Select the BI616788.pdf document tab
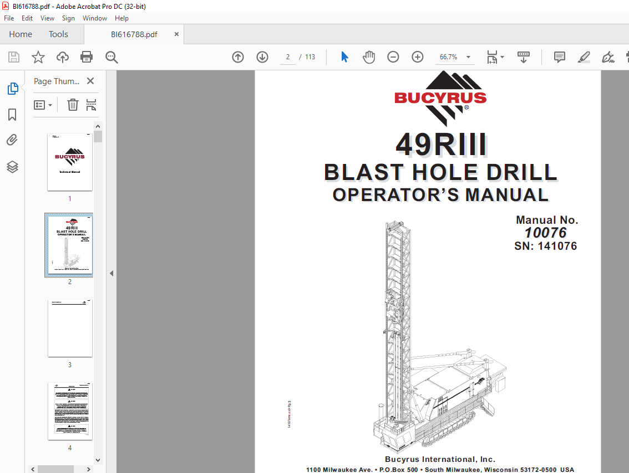 point(134,34)
